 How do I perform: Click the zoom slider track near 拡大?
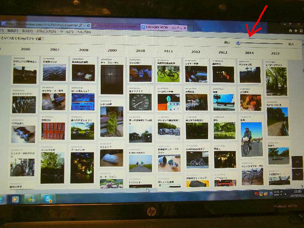[279, 44]
